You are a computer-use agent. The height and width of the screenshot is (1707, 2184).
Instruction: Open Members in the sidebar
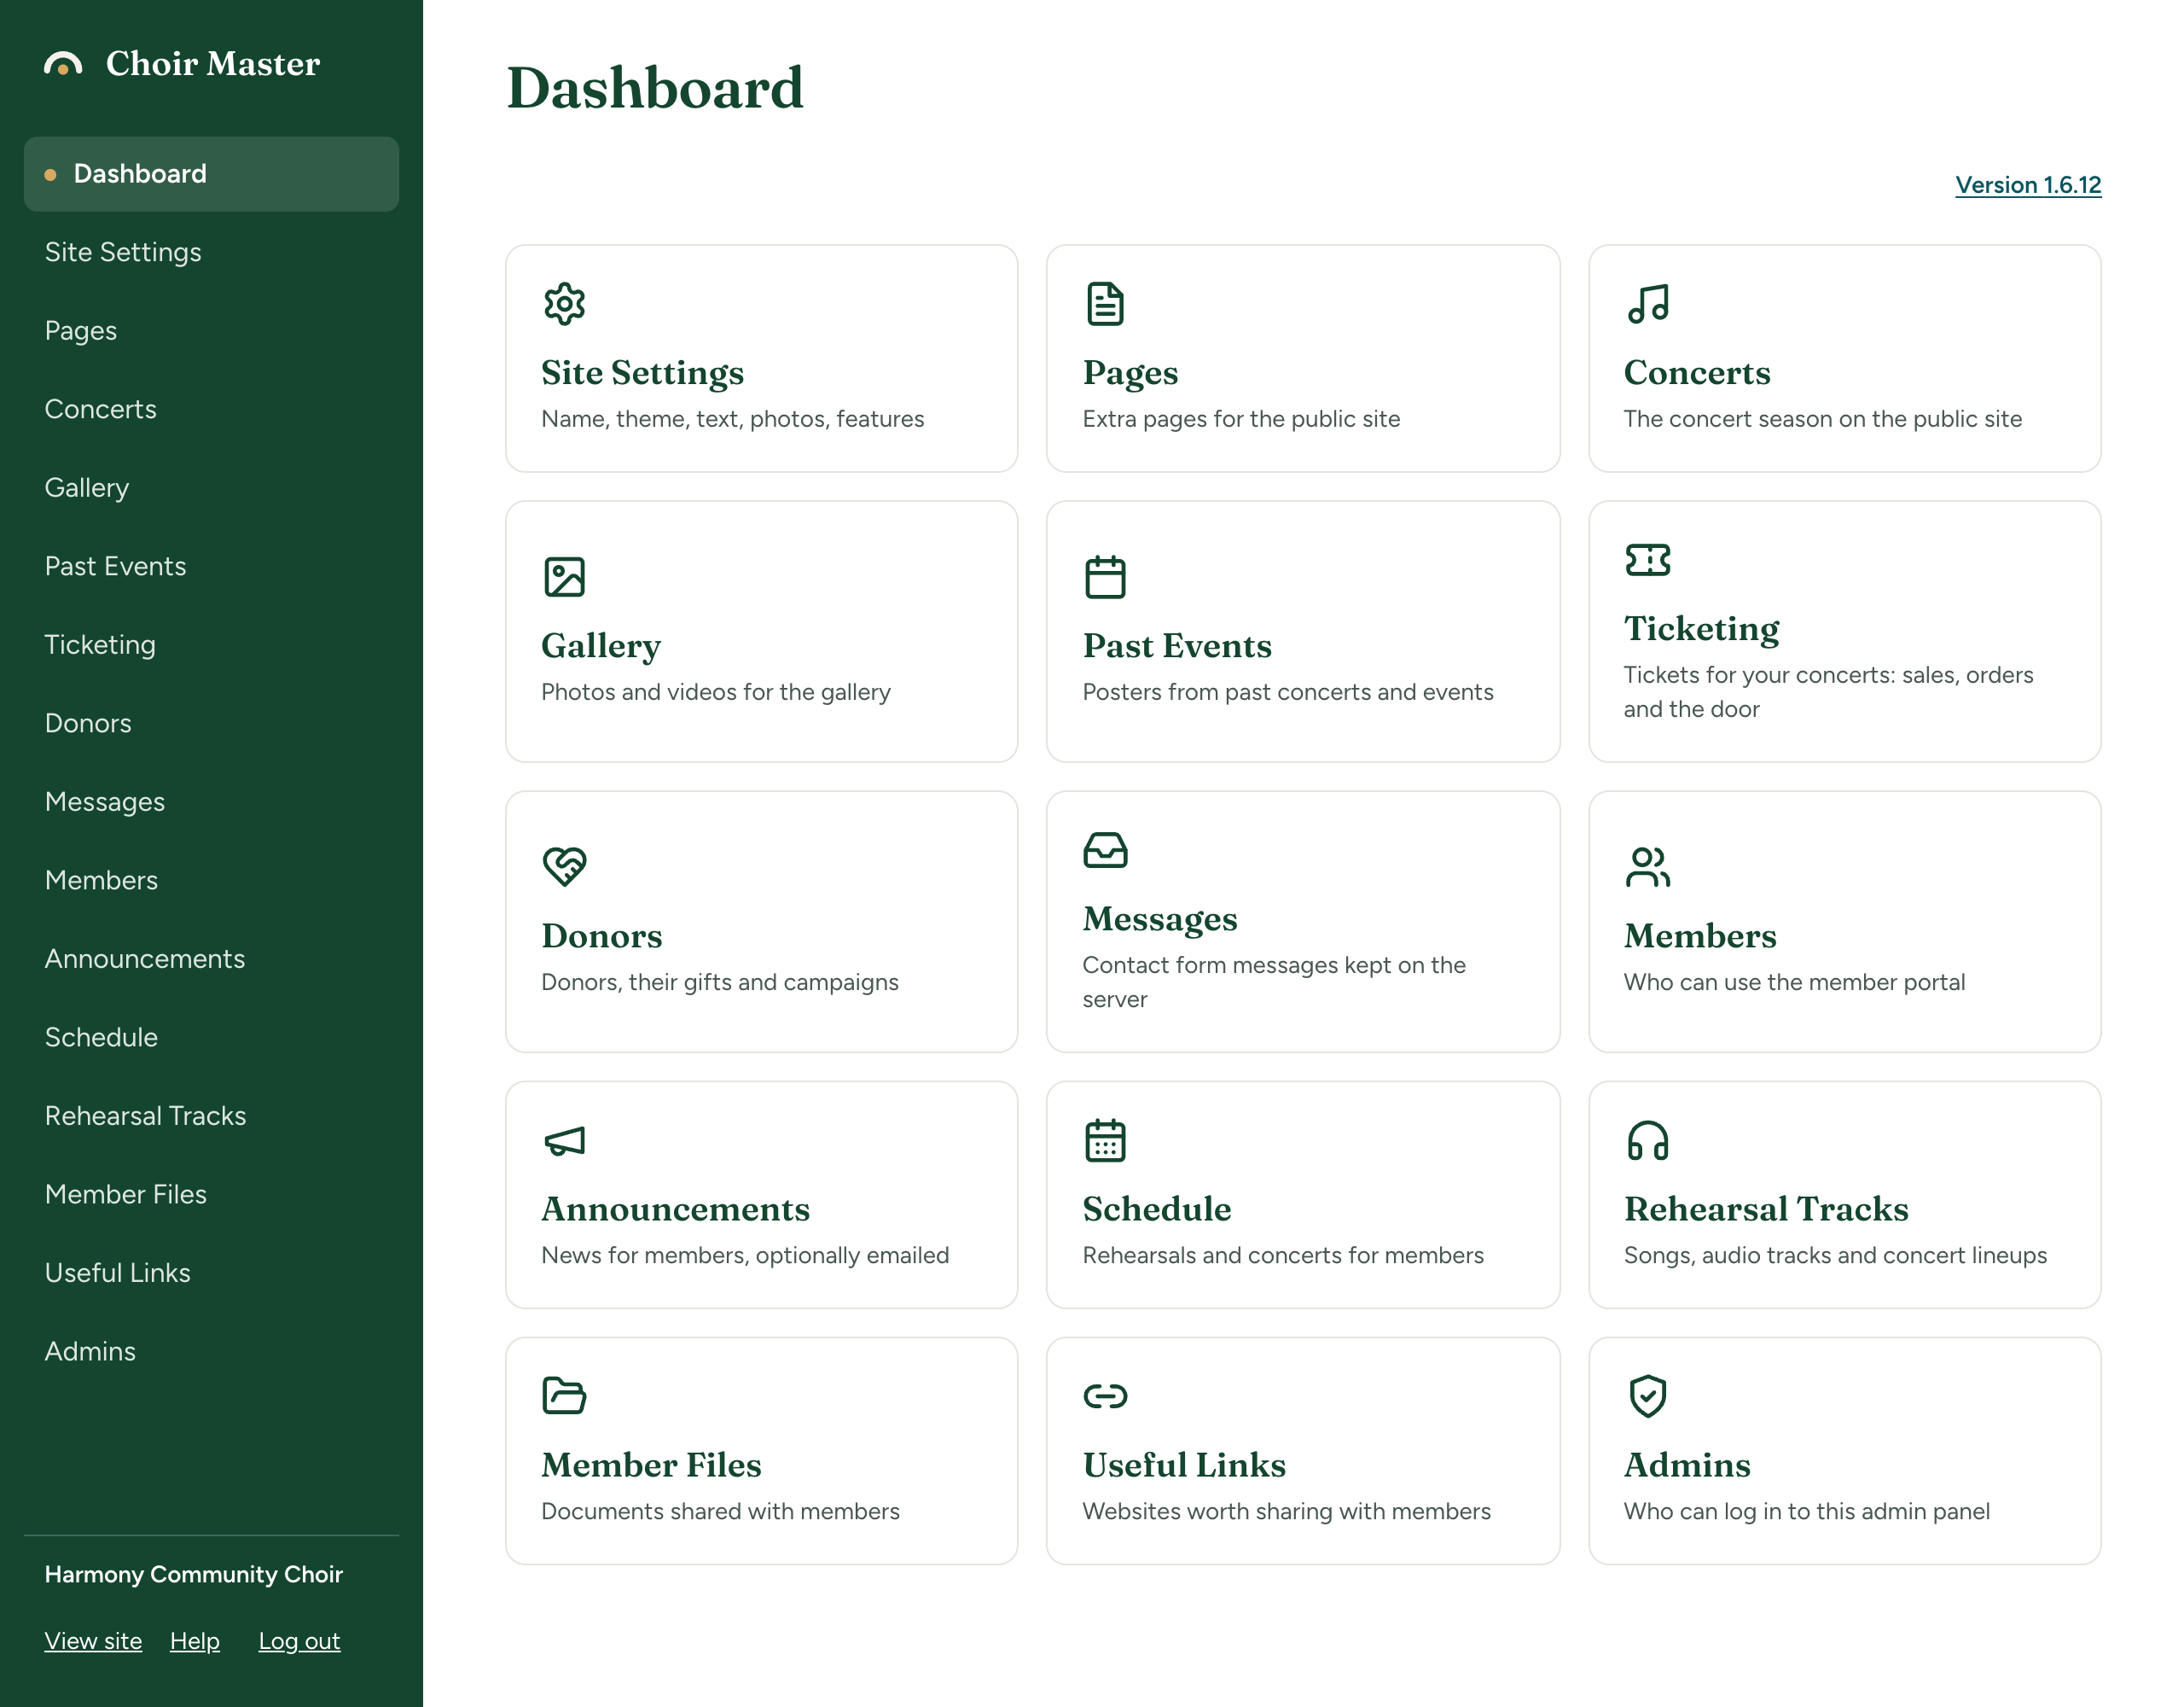(211, 881)
